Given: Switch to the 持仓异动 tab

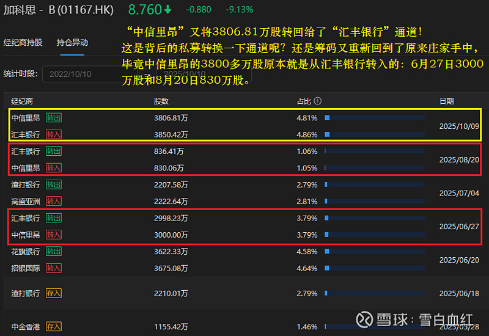Looking at the screenshot, I should (72, 42).
